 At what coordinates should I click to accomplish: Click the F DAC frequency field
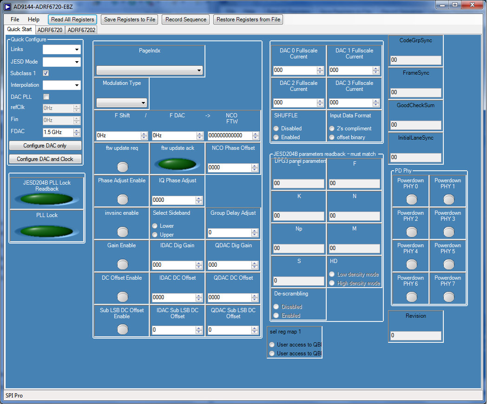[x=174, y=135]
